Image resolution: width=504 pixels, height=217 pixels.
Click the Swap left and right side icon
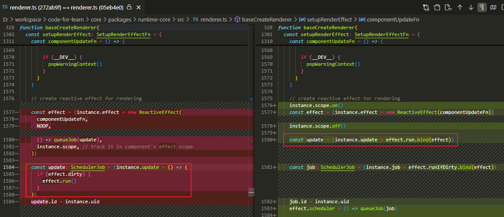pos(426,7)
